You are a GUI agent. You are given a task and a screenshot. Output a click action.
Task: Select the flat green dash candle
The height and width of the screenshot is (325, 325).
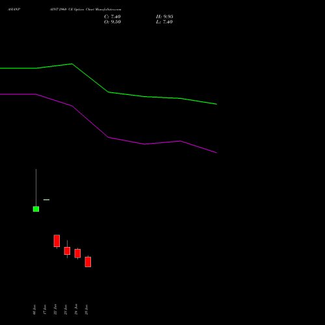(x=46, y=200)
